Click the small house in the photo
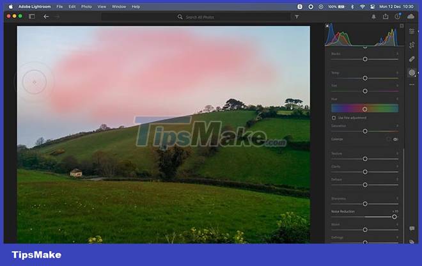This screenshot has width=422, height=266. pyautogui.click(x=76, y=173)
